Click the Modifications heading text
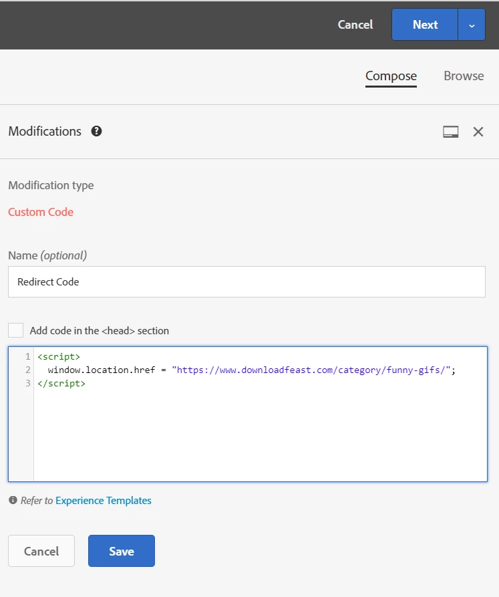499x597 pixels. click(45, 131)
